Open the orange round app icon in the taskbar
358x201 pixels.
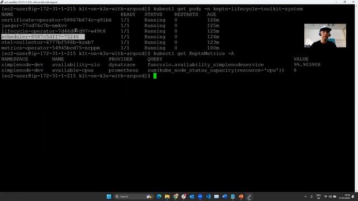(x=241, y=197)
